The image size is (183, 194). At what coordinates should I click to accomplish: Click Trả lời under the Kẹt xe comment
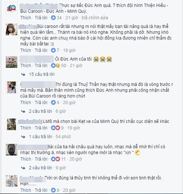point(41,128)
